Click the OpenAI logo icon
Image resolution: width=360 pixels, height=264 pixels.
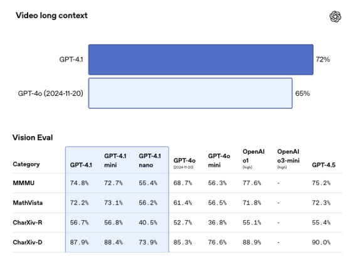[x=335, y=17]
